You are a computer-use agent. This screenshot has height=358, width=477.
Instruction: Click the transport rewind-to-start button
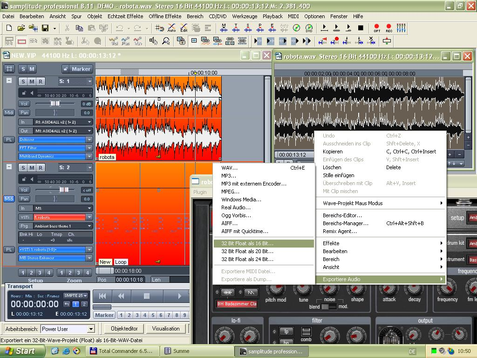pos(102,296)
